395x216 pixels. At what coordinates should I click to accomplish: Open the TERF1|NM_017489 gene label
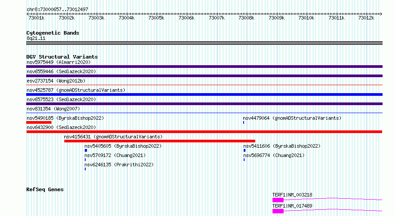[292, 206]
